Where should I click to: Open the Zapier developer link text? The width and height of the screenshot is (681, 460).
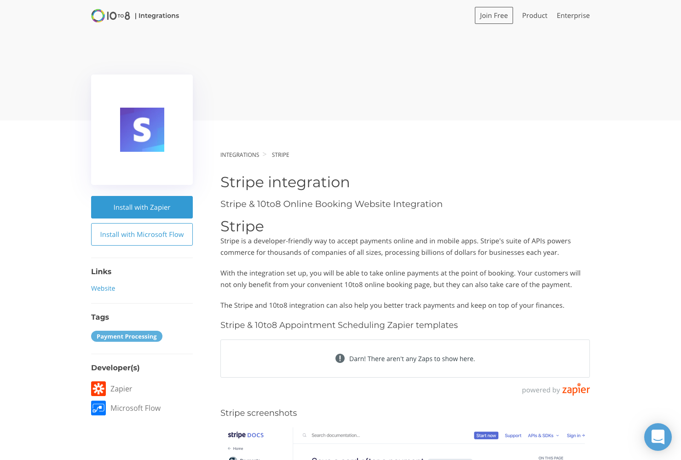pyautogui.click(x=121, y=389)
